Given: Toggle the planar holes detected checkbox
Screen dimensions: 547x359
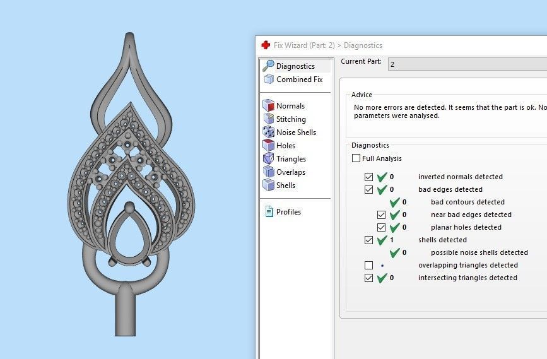Looking at the screenshot, I should [382, 228].
